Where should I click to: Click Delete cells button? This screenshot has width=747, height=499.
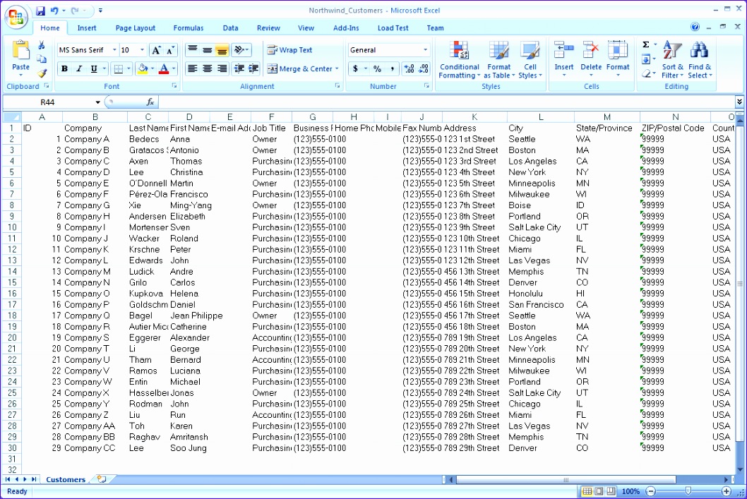pyautogui.click(x=591, y=59)
